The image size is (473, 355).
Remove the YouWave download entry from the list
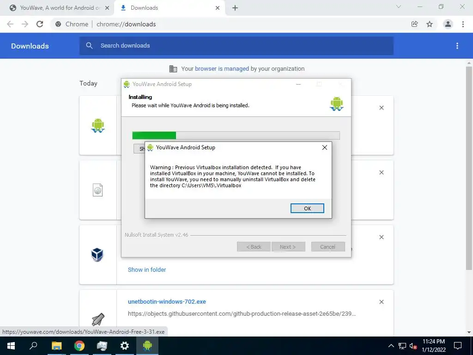(x=381, y=108)
